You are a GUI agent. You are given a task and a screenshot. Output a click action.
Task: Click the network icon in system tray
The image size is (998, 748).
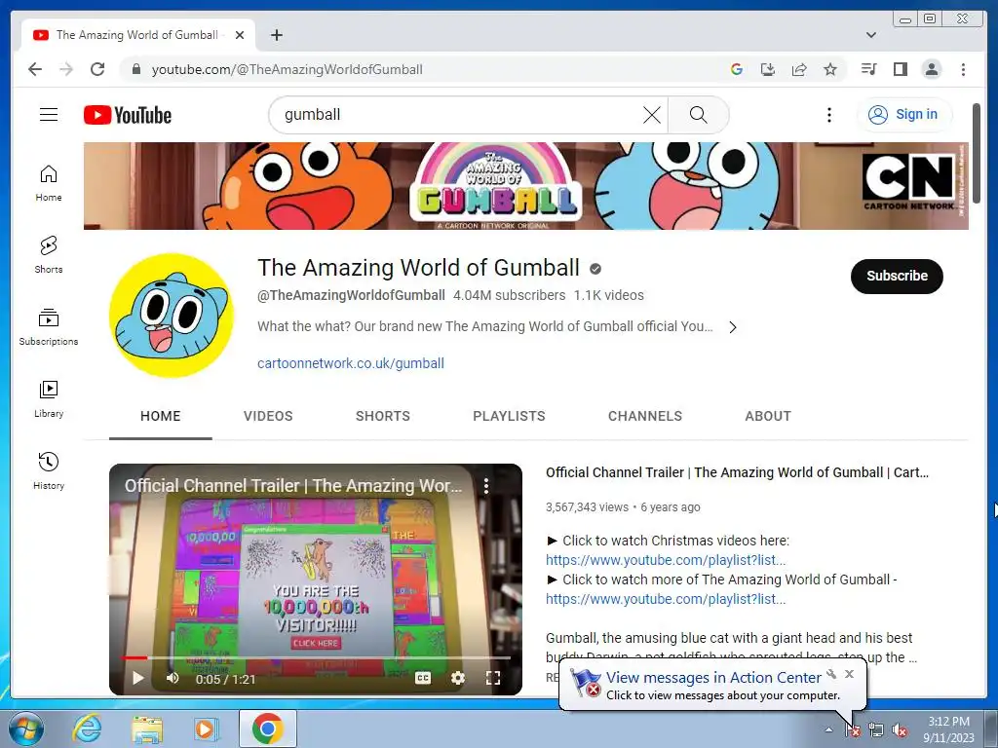click(876, 730)
